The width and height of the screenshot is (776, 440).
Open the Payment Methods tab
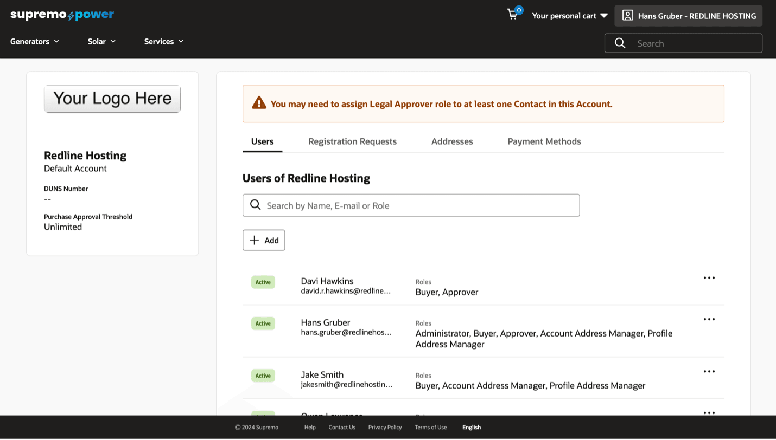point(544,141)
